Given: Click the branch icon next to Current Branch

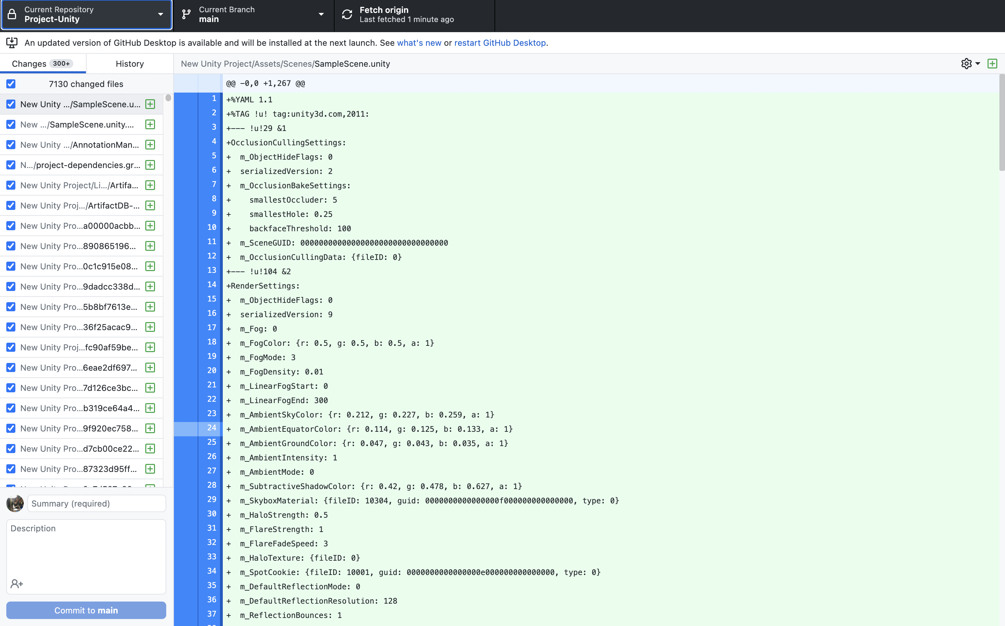Looking at the screenshot, I should pyautogui.click(x=186, y=14).
